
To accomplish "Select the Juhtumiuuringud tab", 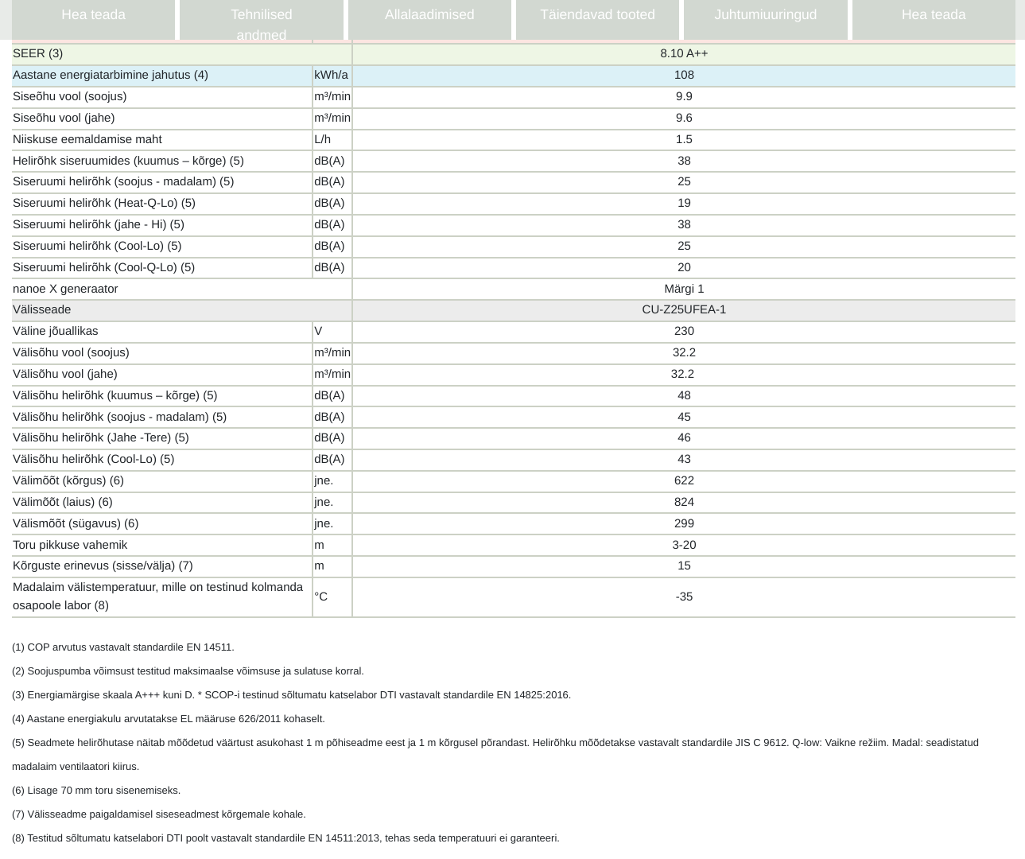I will (x=765, y=15).
